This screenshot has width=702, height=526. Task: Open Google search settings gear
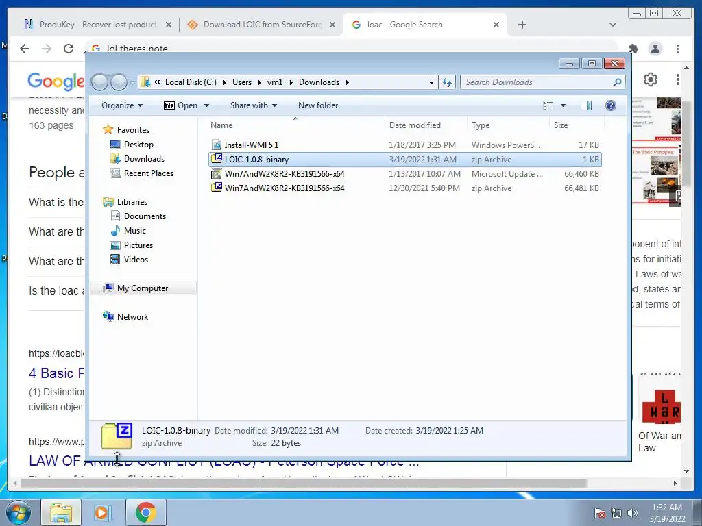pos(651,79)
